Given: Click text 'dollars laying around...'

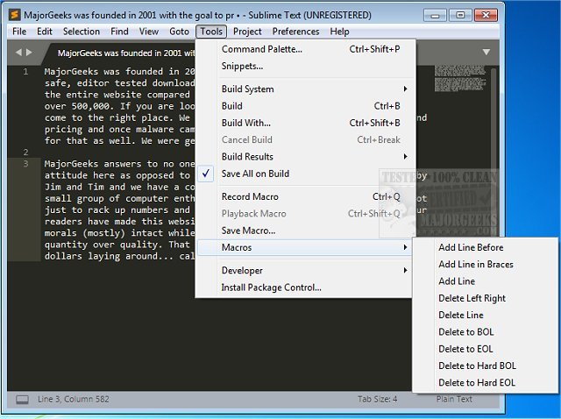Looking at the screenshot, I should point(109,256).
